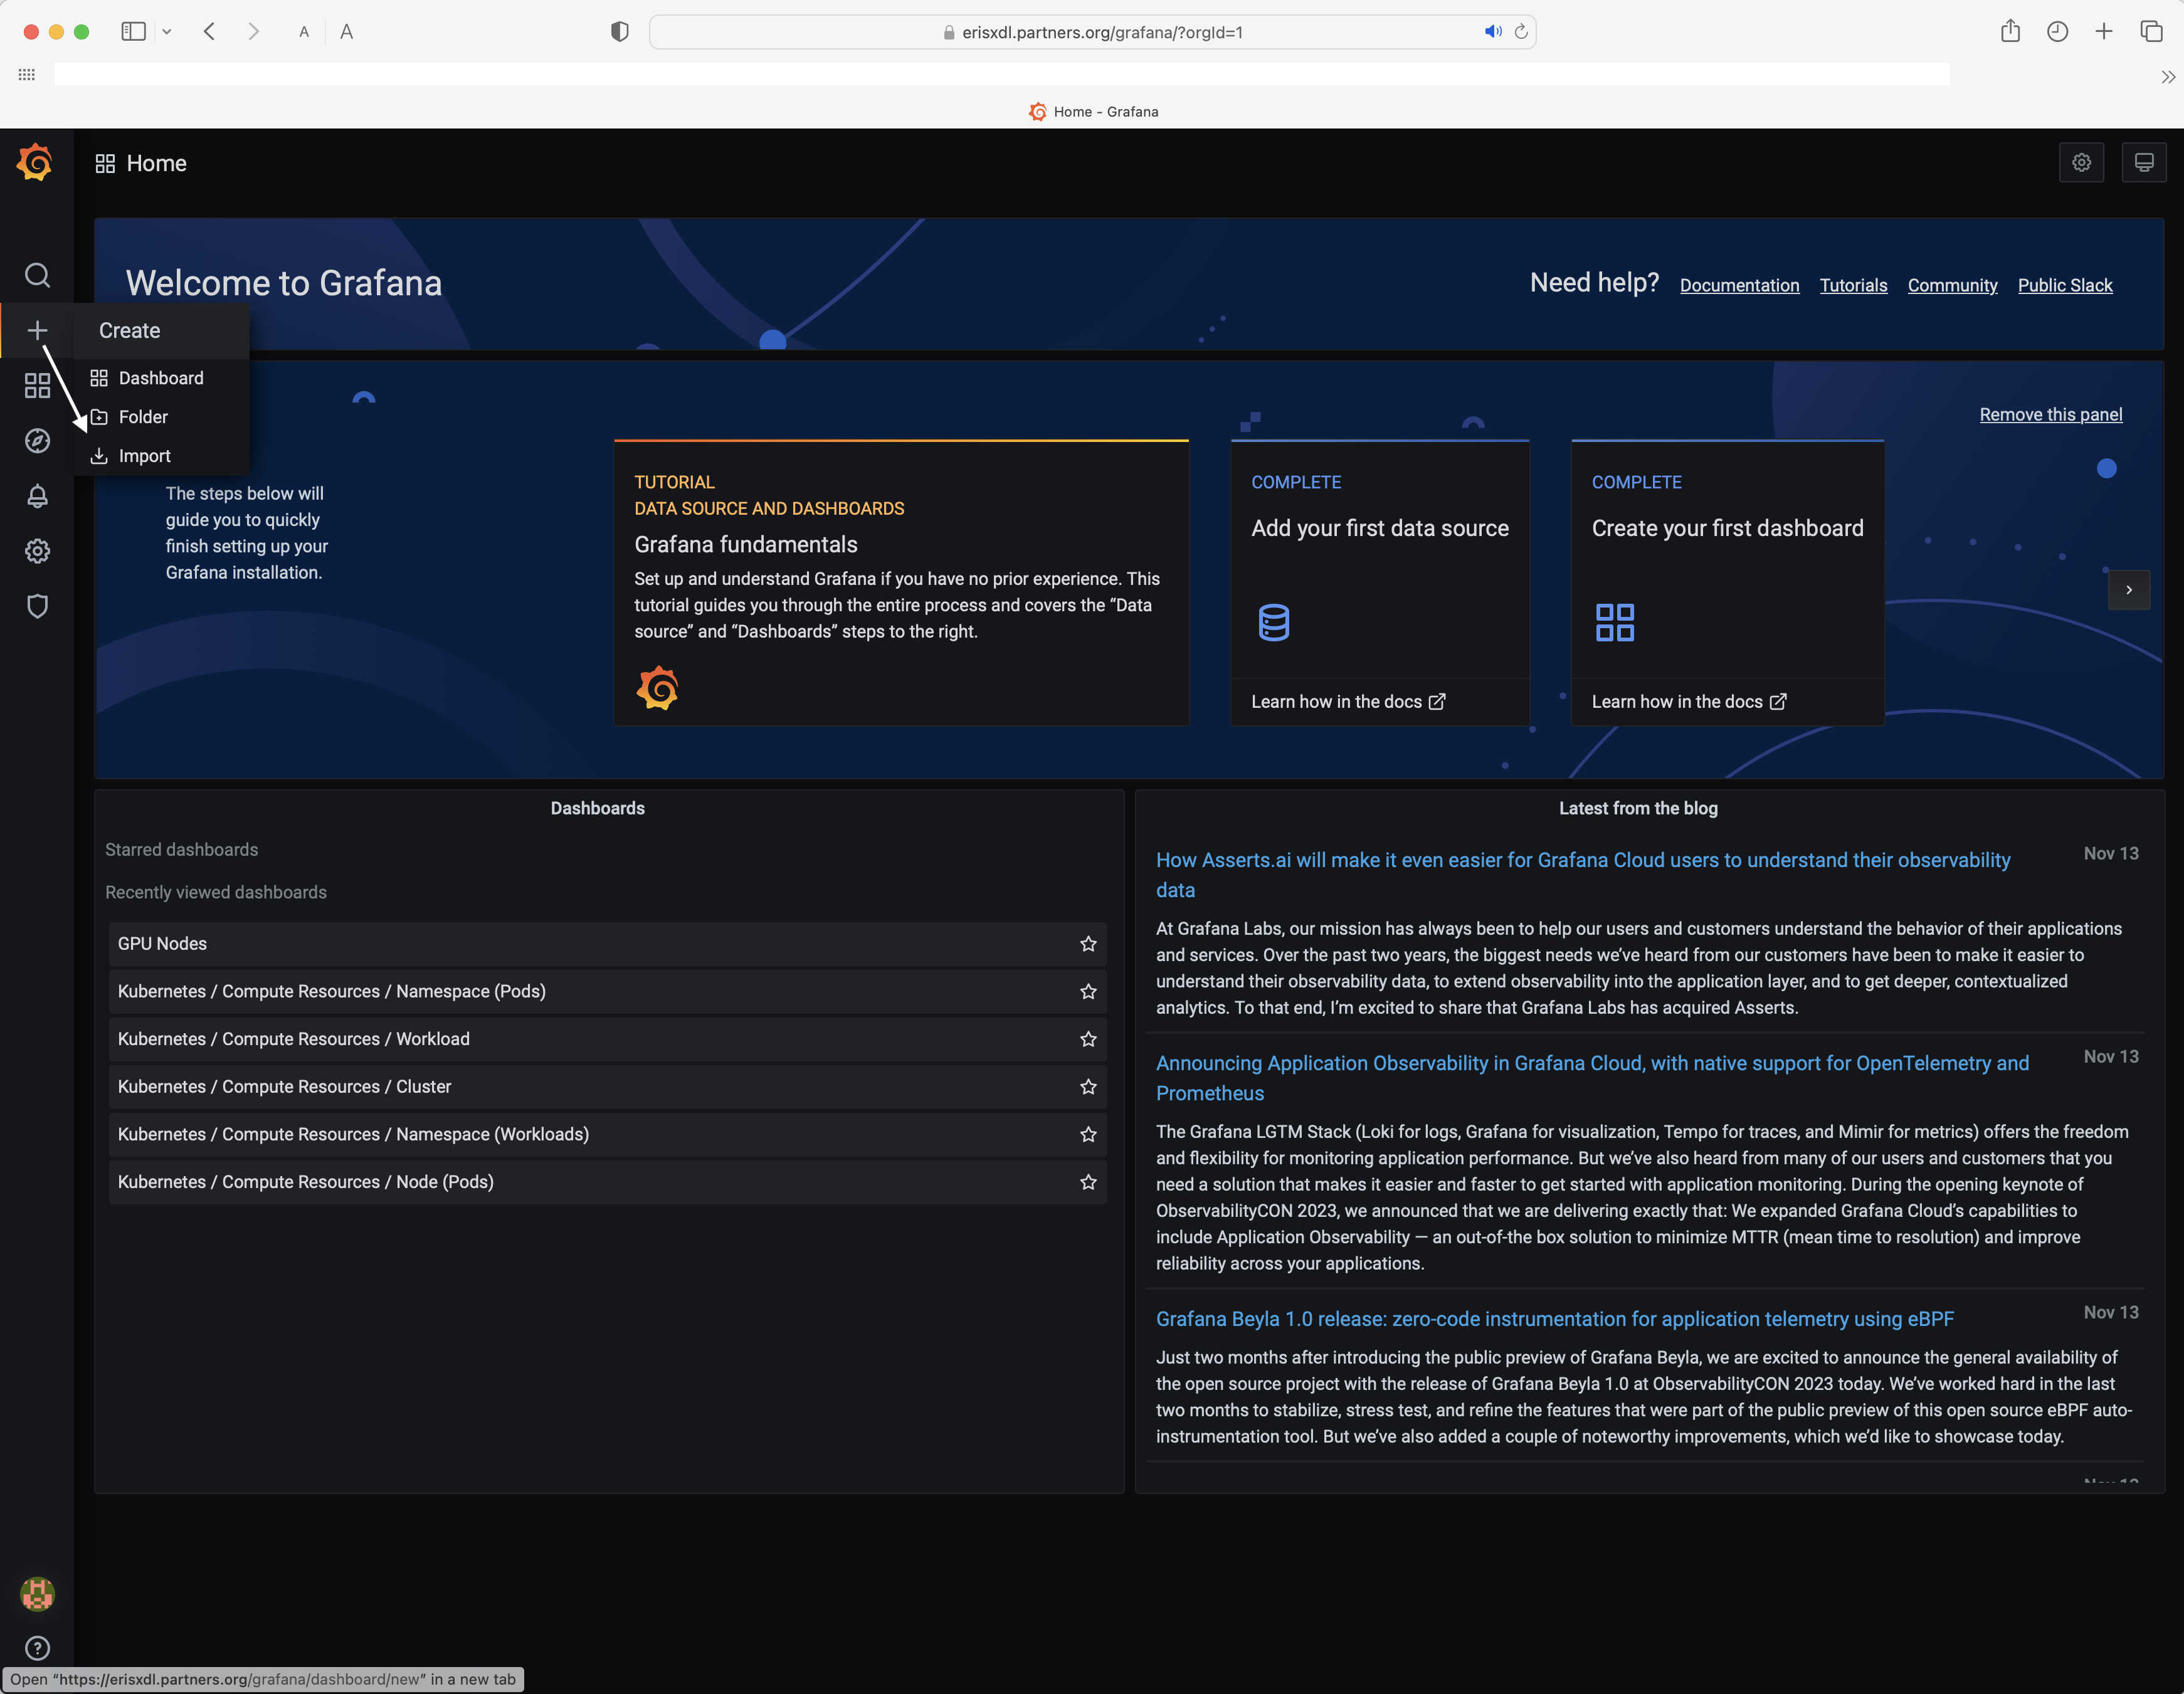Click the Safari address bar
2184x1694 pixels.
[1092, 32]
